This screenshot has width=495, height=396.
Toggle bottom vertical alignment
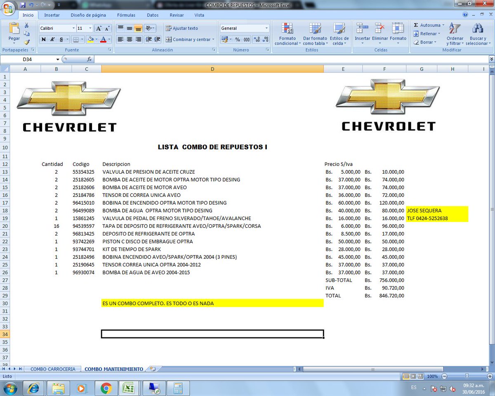pyautogui.click(x=138, y=28)
